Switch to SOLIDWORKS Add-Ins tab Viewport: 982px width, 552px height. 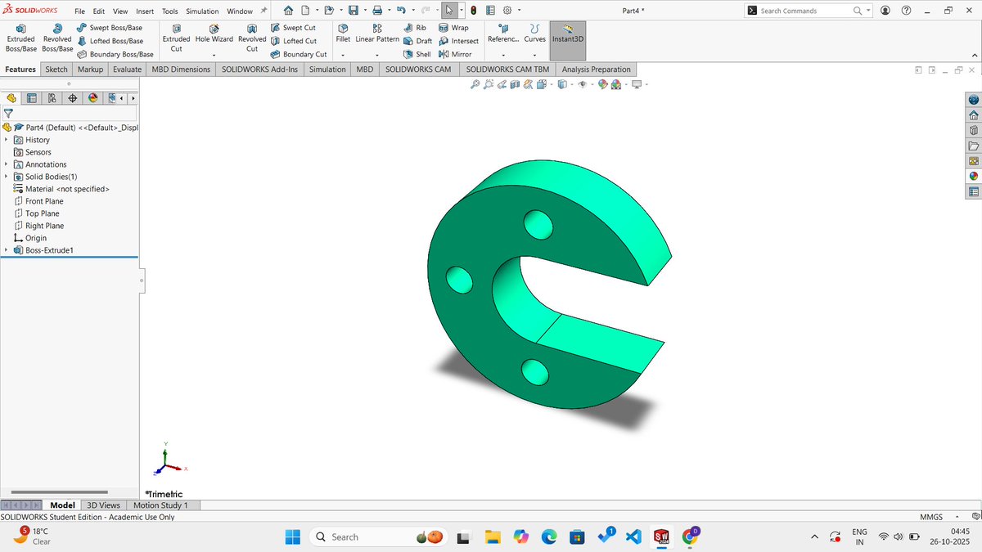pos(260,70)
